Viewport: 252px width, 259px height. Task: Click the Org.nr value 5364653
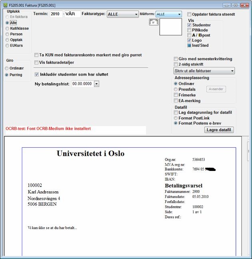(x=198, y=160)
